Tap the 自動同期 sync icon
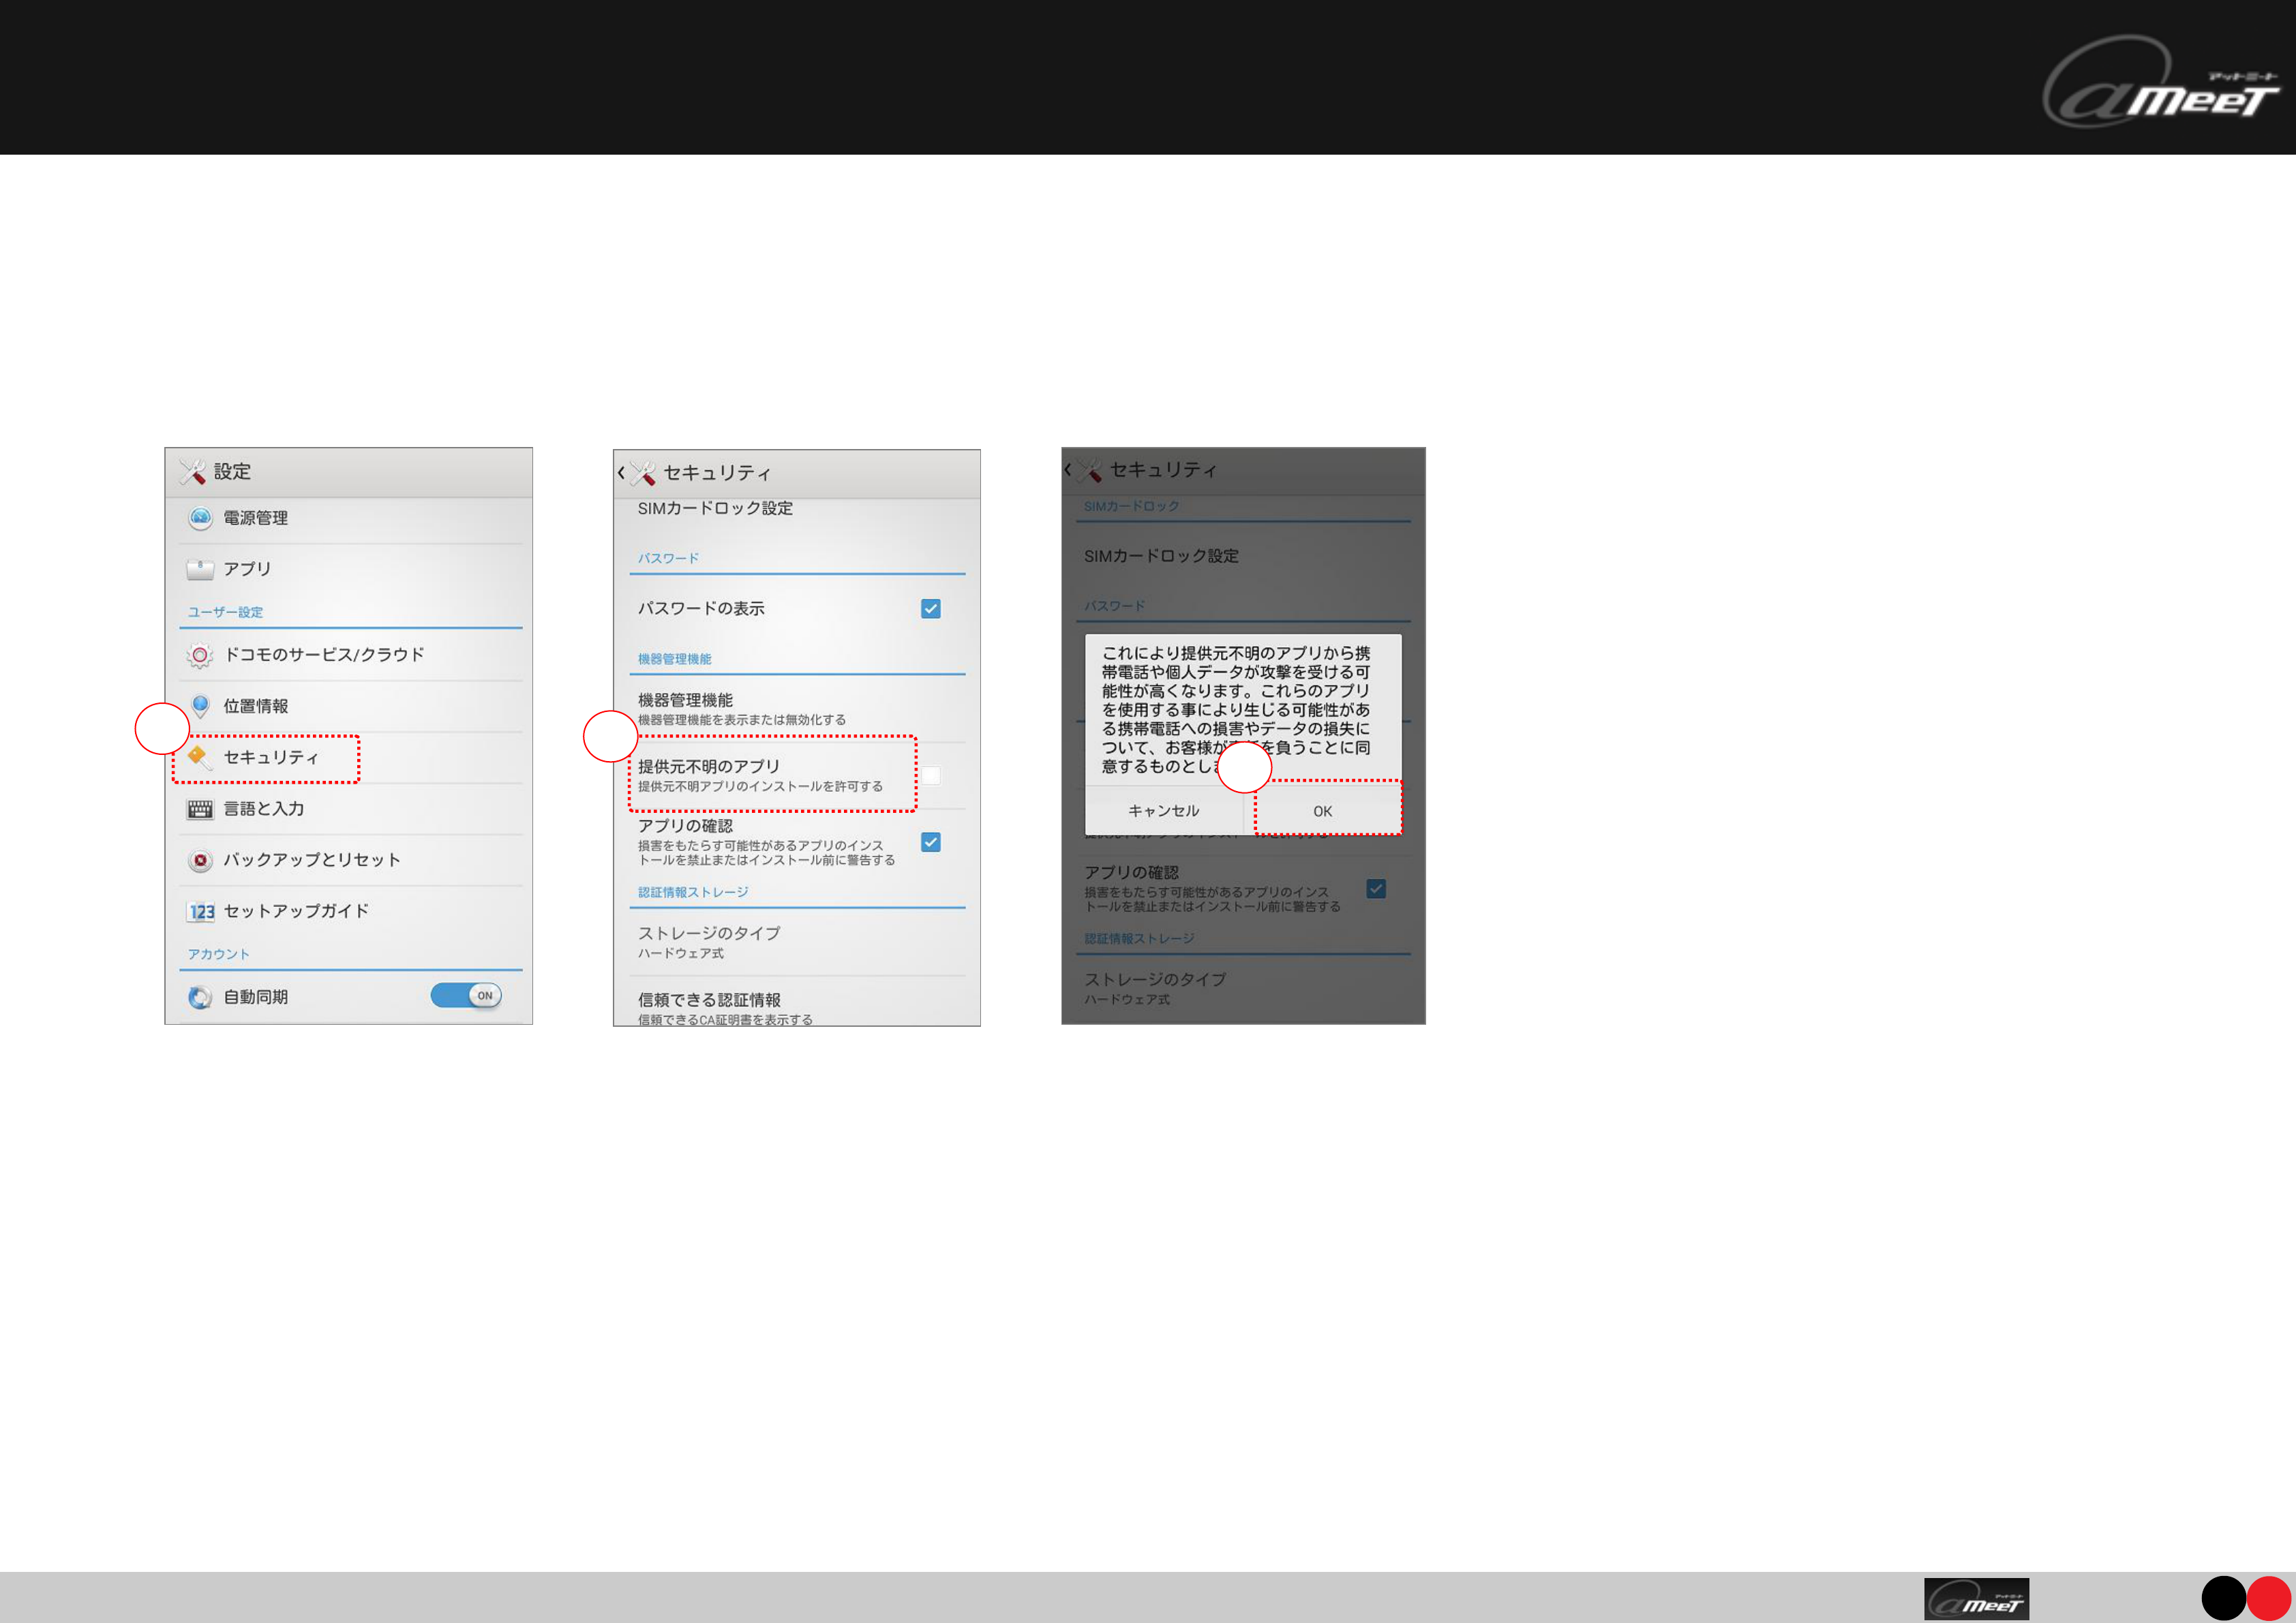 [x=200, y=998]
